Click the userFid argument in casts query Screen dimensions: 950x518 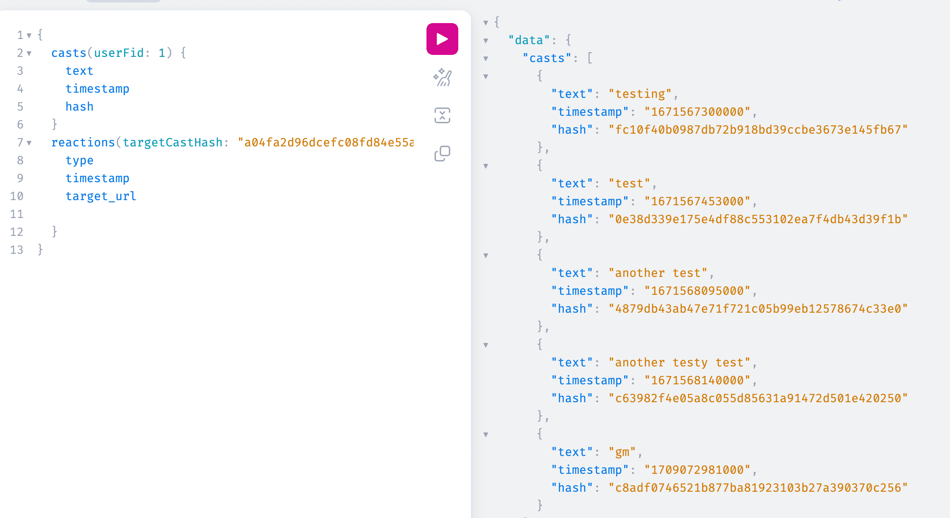point(119,53)
